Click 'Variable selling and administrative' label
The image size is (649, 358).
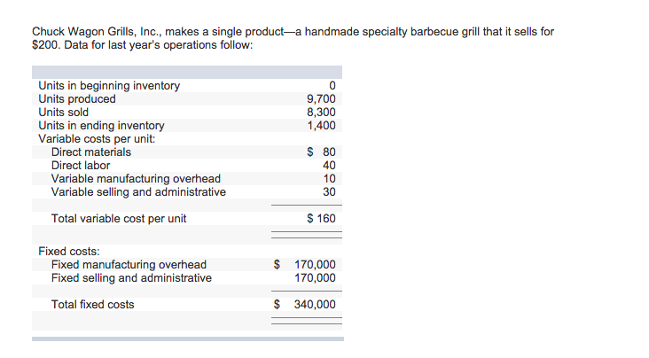click(x=138, y=192)
